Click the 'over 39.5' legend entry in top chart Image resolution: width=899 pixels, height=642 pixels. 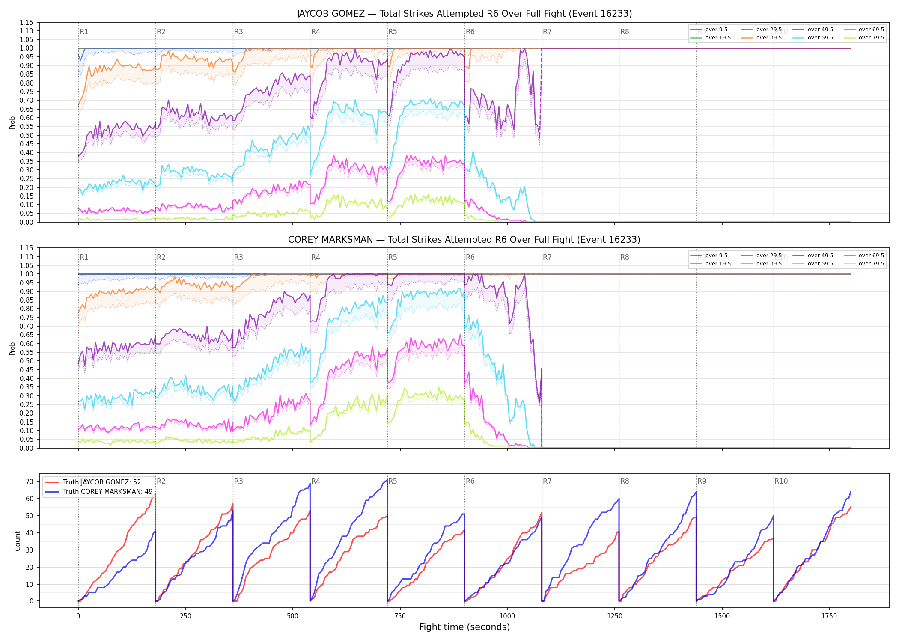tap(762, 38)
